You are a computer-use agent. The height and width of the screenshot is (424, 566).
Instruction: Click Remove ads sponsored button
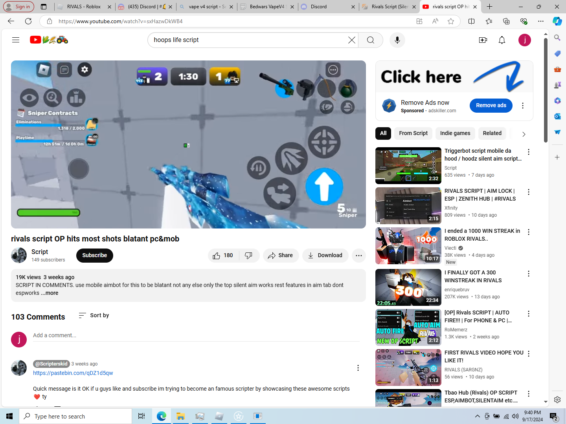(x=491, y=106)
